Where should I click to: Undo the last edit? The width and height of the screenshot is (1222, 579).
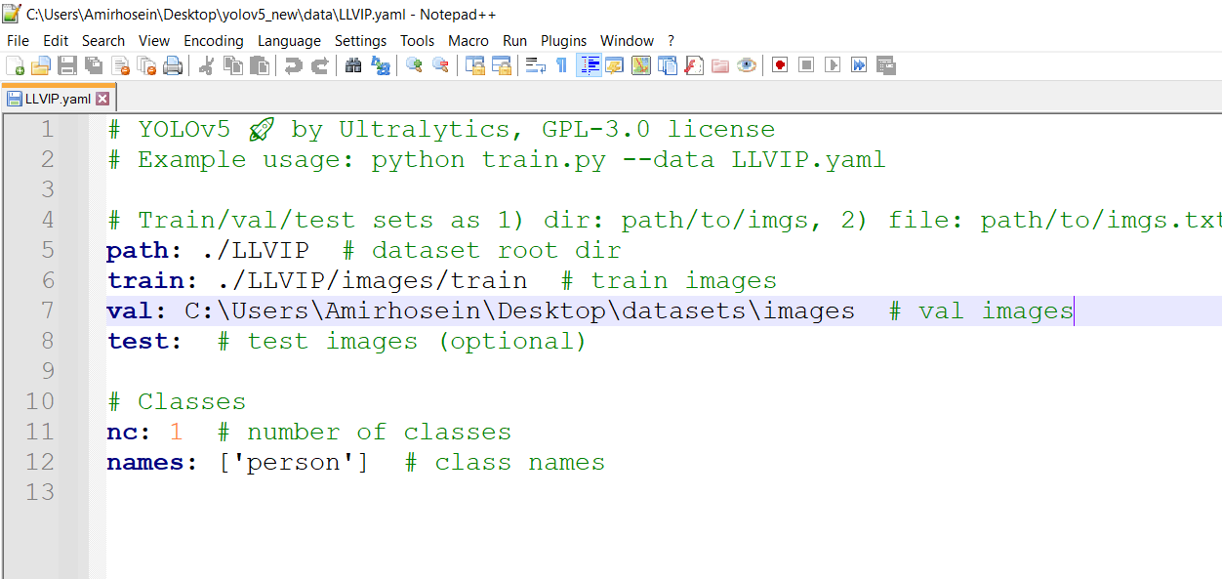(294, 64)
